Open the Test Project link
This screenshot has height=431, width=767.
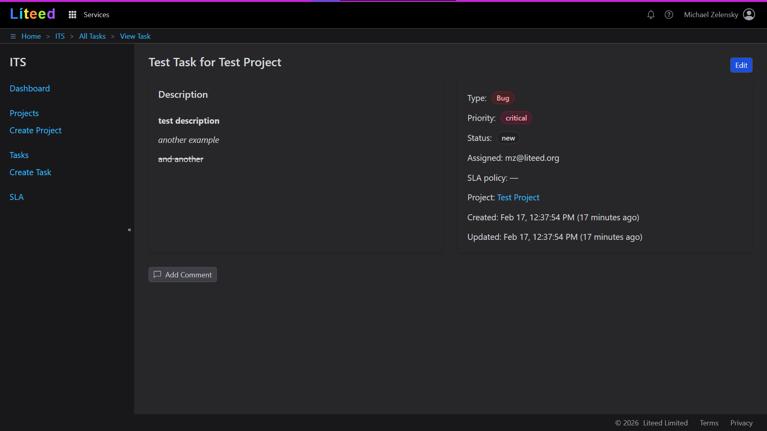(x=518, y=198)
